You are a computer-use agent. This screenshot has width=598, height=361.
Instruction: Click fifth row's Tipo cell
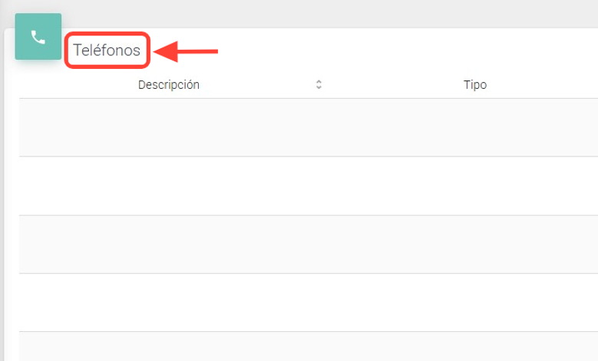click(474, 346)
